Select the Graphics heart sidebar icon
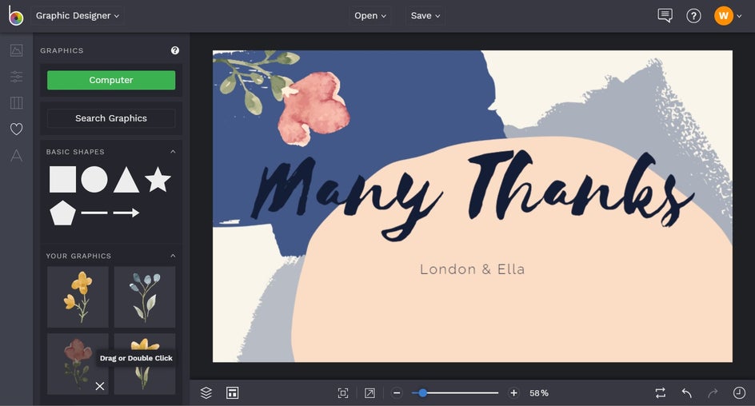This screenshot has height=406, width=755. pos(16,129)
